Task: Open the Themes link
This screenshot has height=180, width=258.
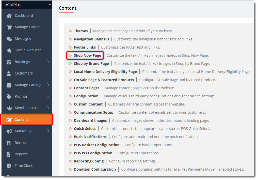Action: 81,31
